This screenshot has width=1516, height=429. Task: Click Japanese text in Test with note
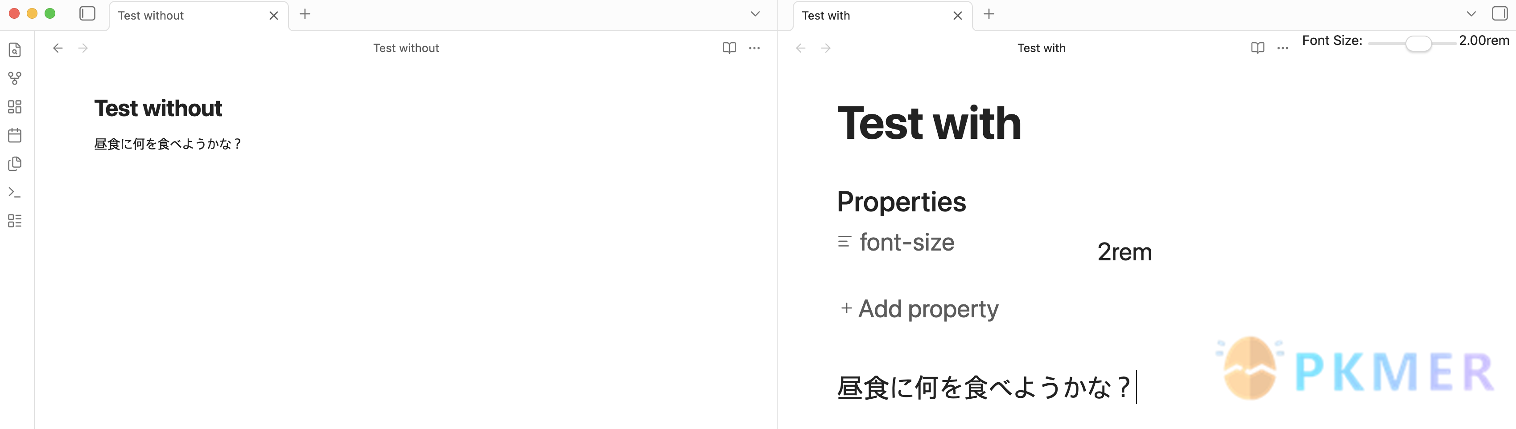[x=984, y=388]
